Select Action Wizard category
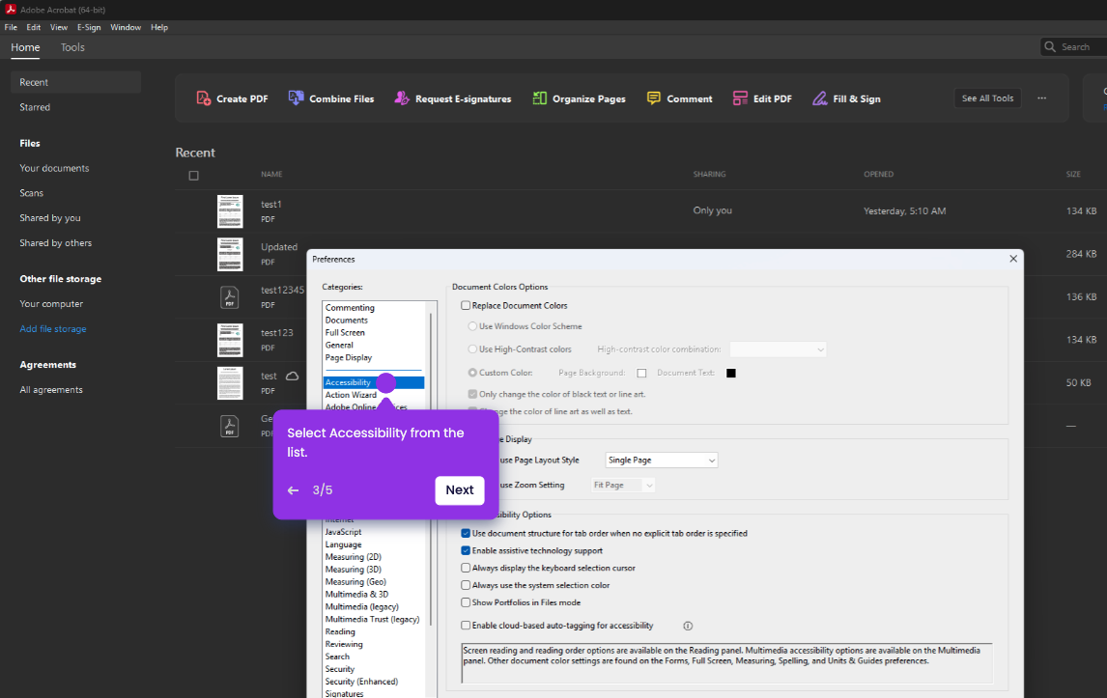1107x698 pixels. (x=351, y=395)
